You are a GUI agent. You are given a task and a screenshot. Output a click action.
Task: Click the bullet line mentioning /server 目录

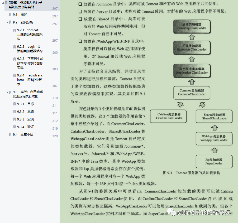point(153,11)
